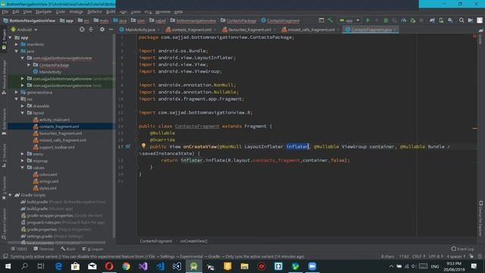
Task: Collapse the app module node
Action: pyautogui.click(x=11, y=37)
